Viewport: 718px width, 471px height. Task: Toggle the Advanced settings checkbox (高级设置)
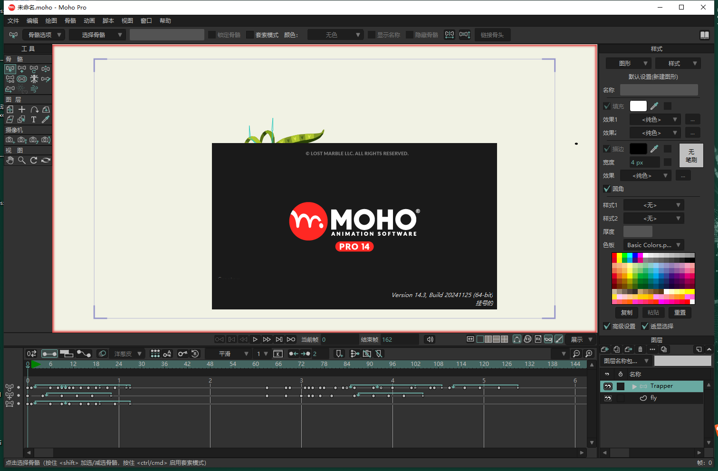[607, 326]
